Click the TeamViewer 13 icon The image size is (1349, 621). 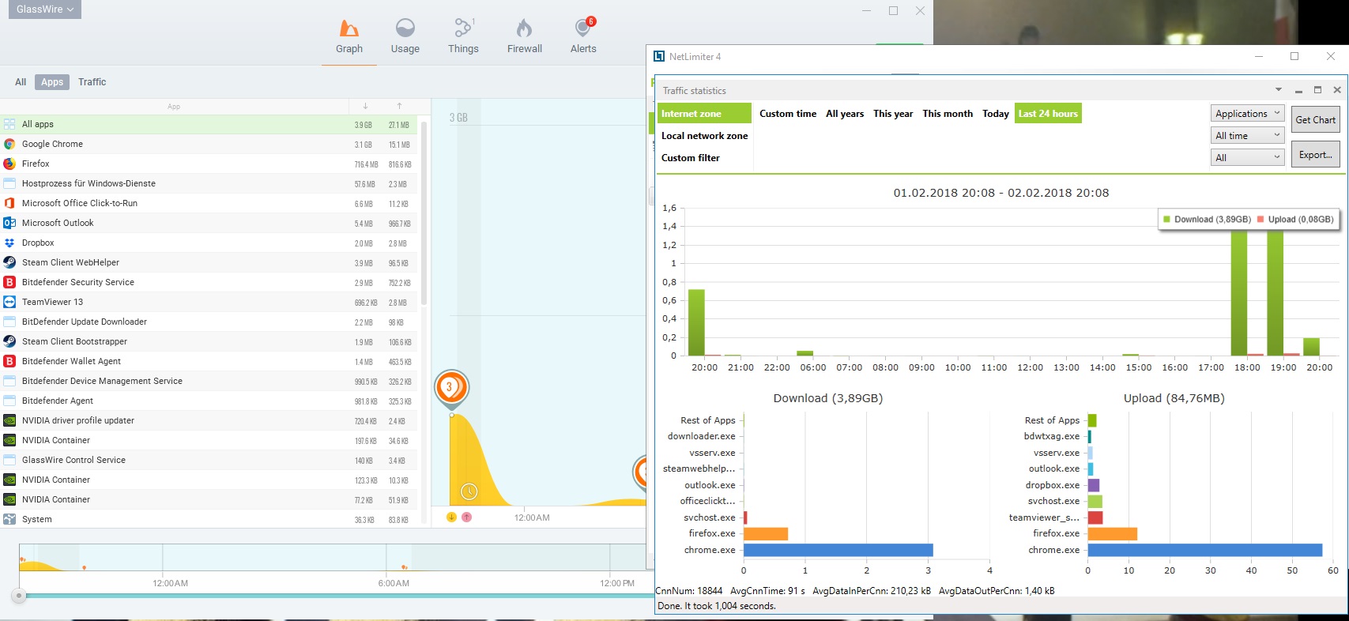click(x=9, y=302)
